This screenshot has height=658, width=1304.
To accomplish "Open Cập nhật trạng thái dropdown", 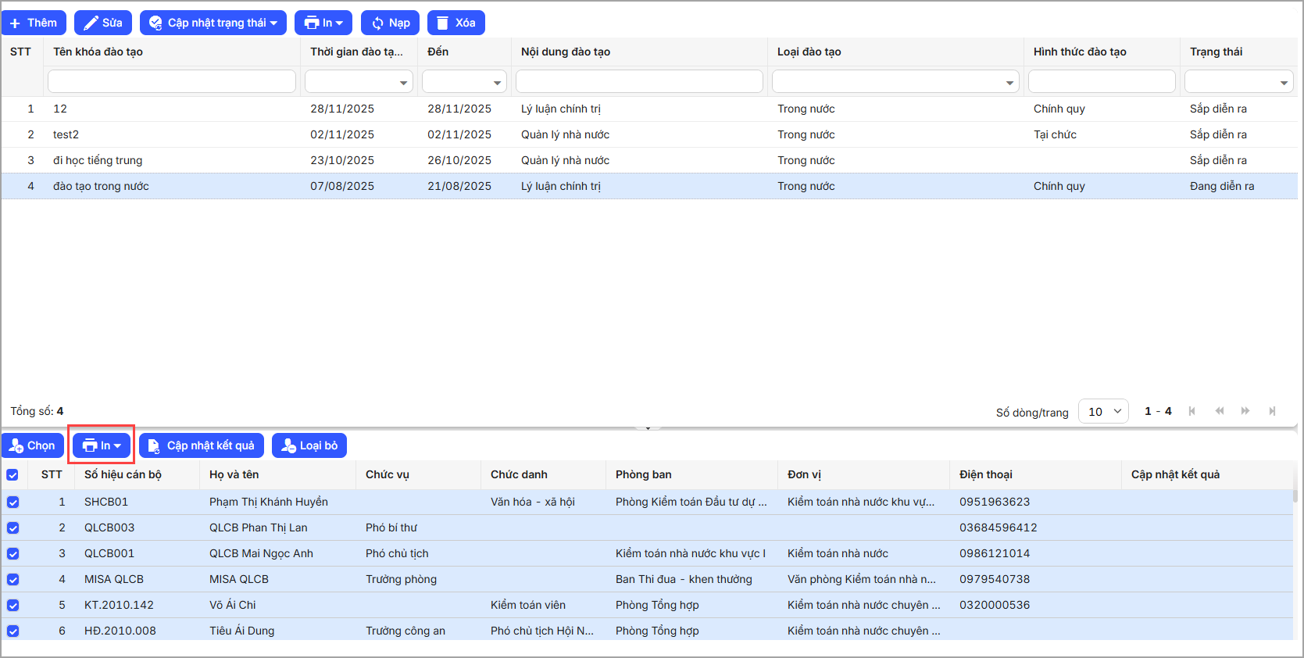I will pos(213,23).
